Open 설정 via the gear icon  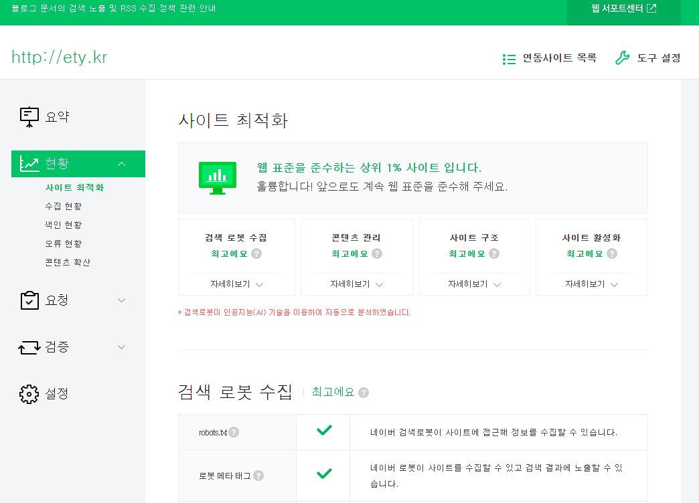[29, 393]
